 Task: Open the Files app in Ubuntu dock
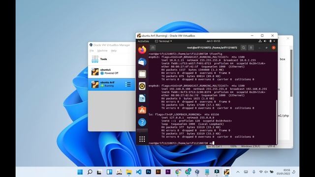(x=142, y=74)
